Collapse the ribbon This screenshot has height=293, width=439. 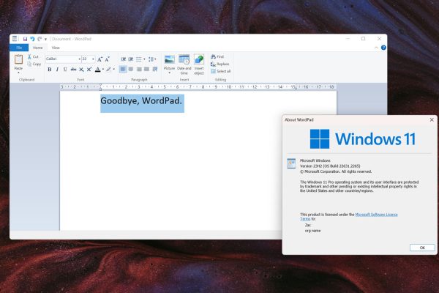click(376, 48)
